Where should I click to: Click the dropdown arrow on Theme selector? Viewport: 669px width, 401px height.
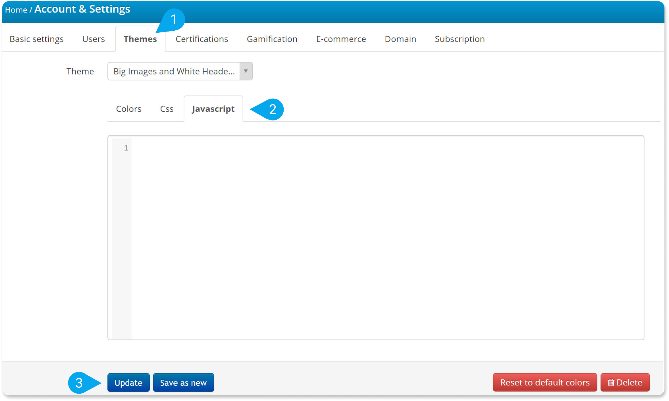click(x=246, y=71)
